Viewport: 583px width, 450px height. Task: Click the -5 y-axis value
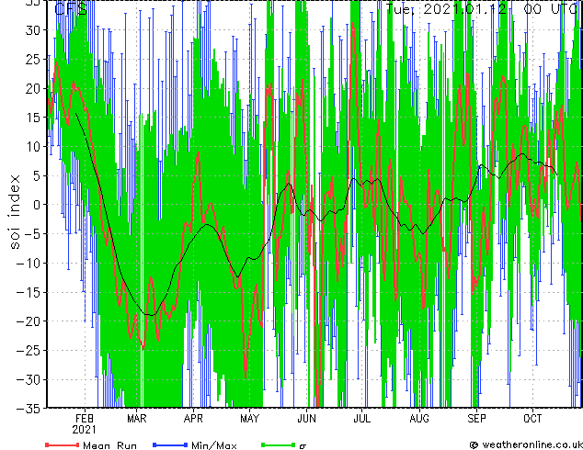coord(33,234)
